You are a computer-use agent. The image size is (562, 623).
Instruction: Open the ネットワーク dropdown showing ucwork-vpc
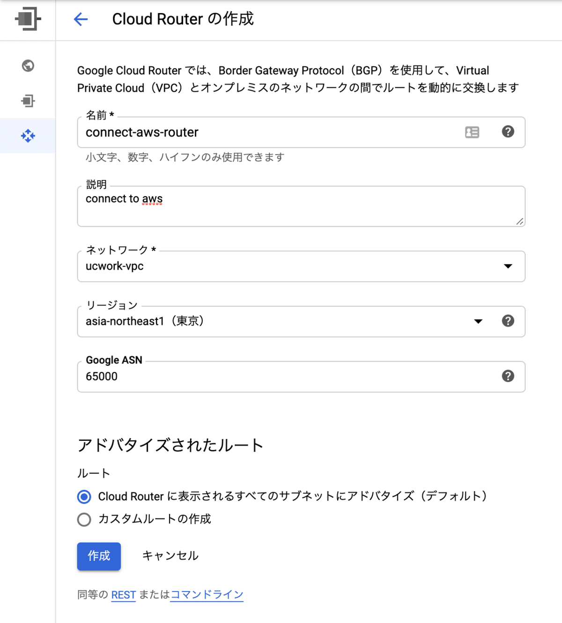point(508,266)
